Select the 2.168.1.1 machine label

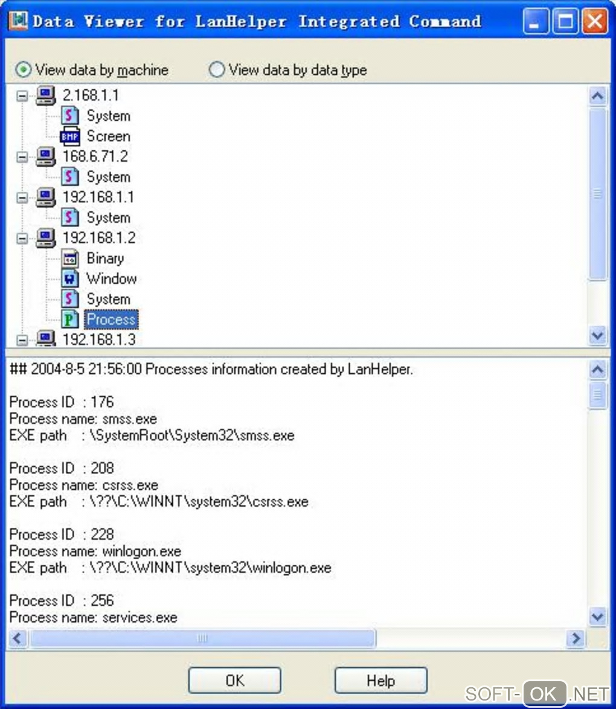(x=91, y=95)
